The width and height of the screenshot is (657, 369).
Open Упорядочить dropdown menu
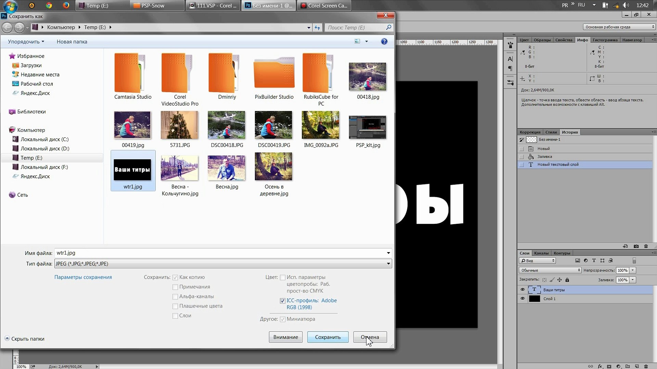[26, 42]
